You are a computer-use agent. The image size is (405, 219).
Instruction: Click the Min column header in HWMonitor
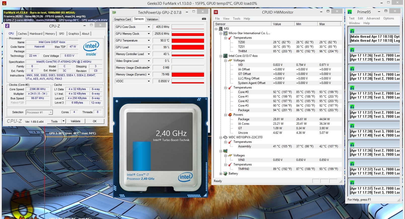tap(306, 24)
